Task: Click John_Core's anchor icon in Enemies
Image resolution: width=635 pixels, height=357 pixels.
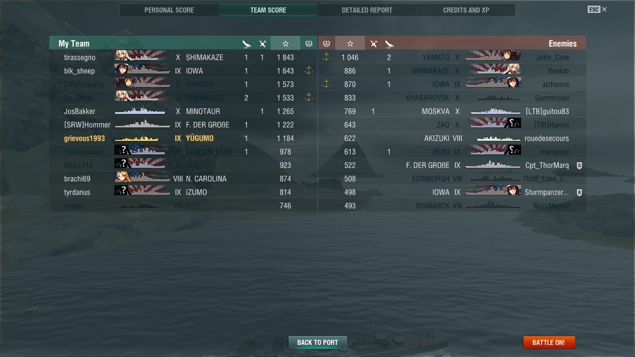Action: point(326,57)
